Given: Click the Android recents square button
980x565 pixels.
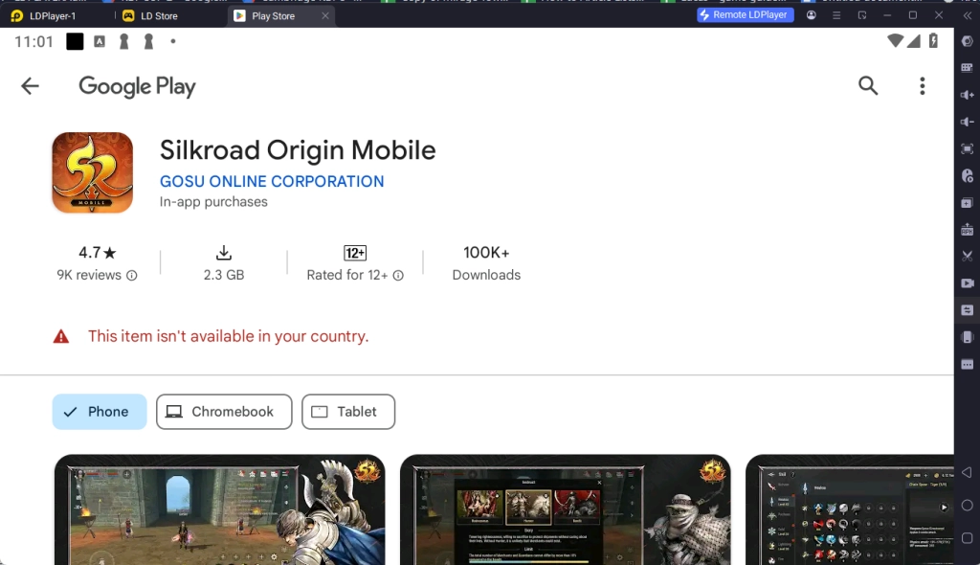Looking at the screenshot, I should click(x=967, y=538).
